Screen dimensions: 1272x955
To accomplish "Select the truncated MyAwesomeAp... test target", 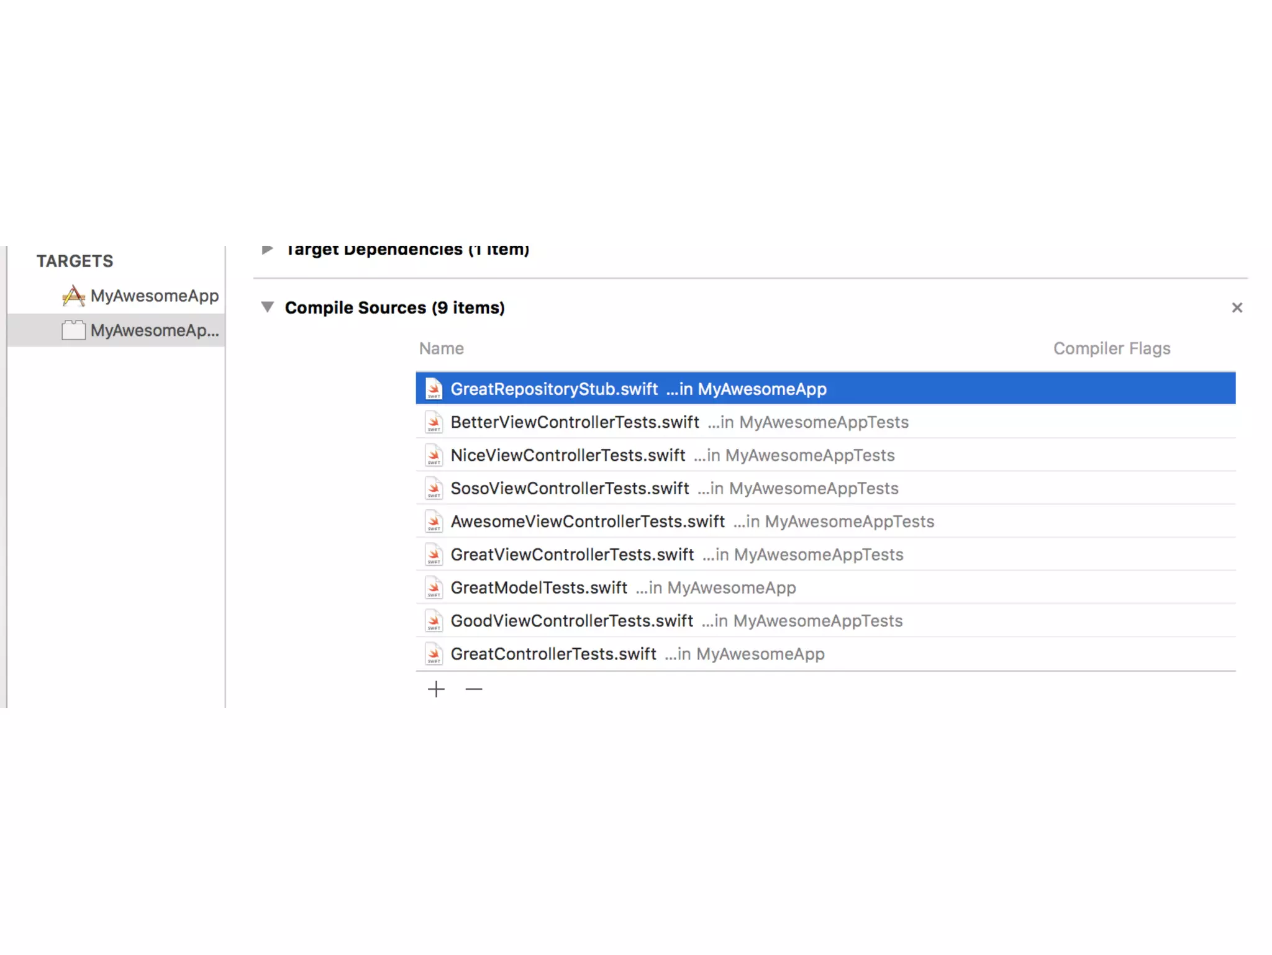I will (154, 330).
